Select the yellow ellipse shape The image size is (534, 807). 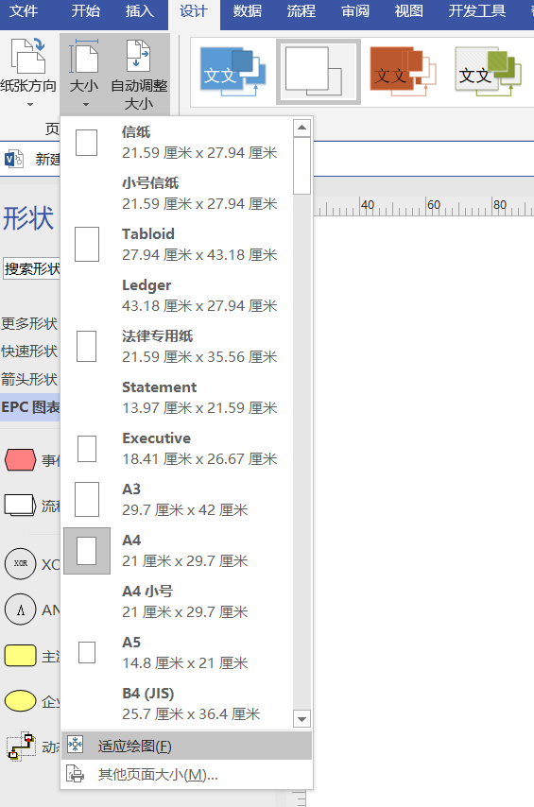20,701
